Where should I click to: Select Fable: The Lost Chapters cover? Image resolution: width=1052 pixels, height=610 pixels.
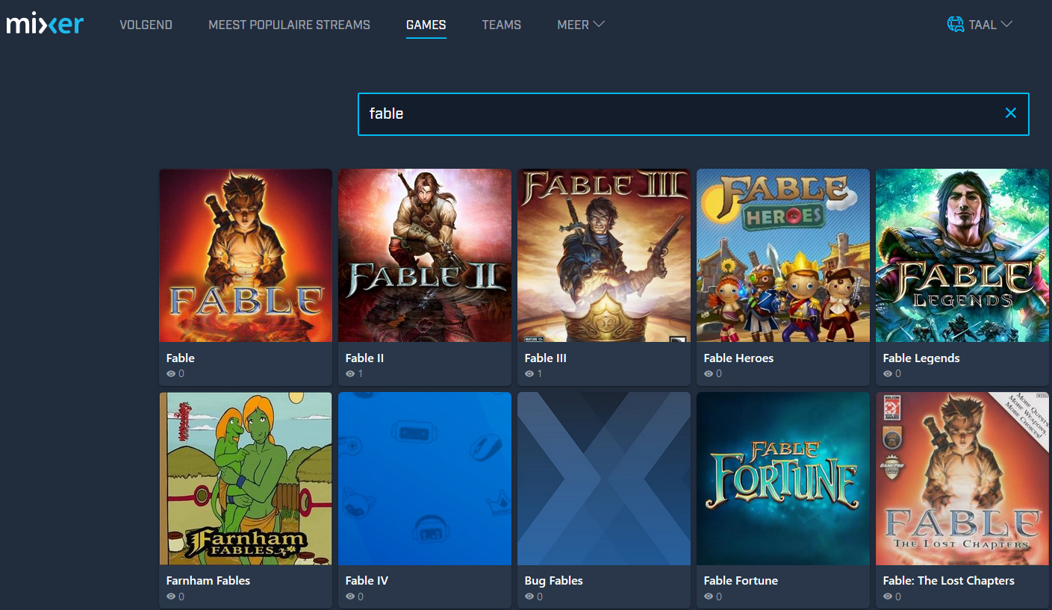tap(962, 479)
